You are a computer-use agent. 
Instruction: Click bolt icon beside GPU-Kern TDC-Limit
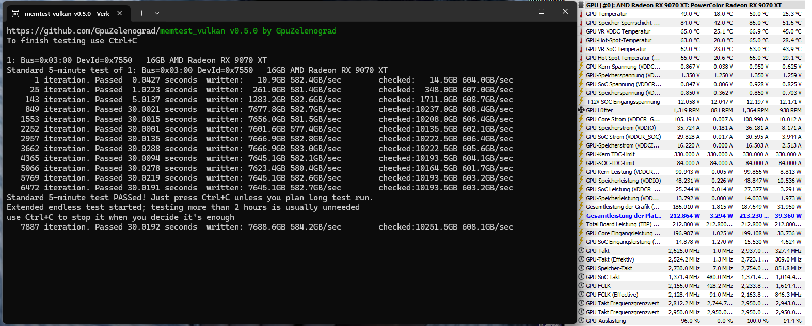click(581, 154)
